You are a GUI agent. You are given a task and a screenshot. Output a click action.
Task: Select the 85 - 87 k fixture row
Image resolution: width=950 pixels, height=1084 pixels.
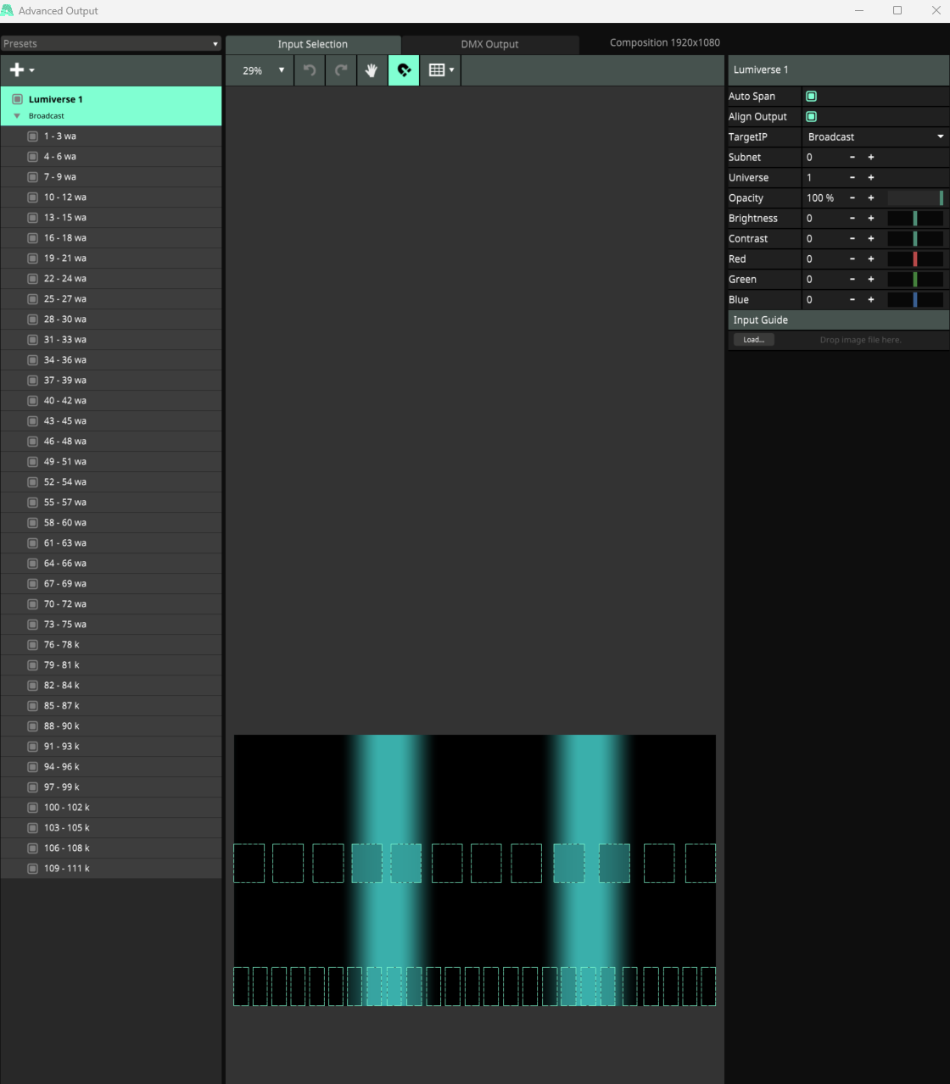(111, 706)
